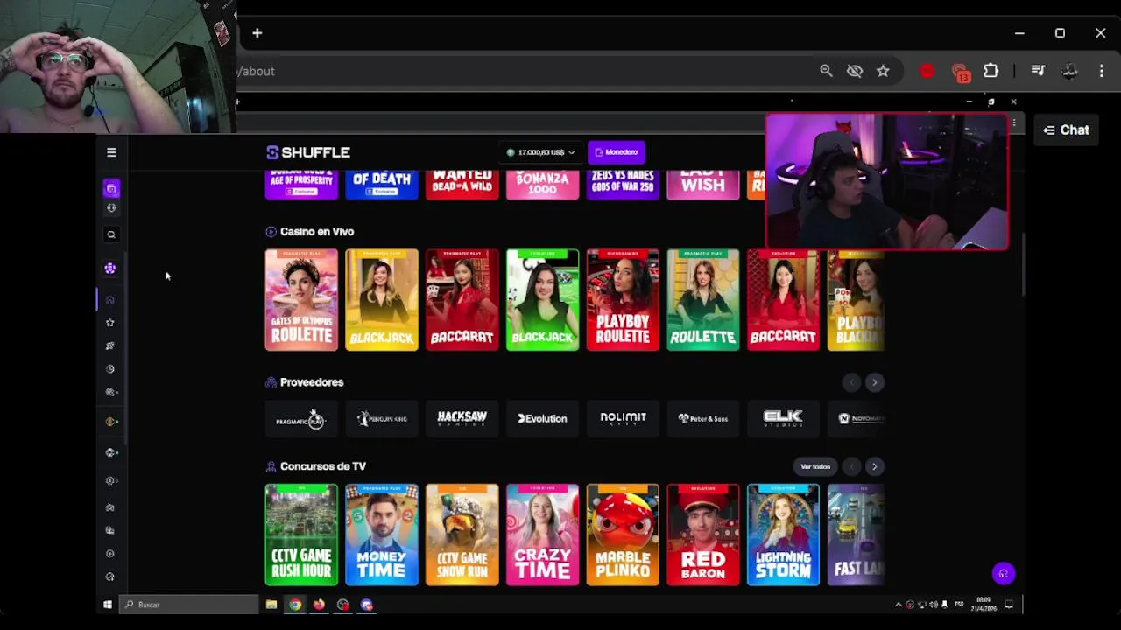1121x630 pixels.
Task: Show previous providers with left arrow
Action: pyautogui.click(x=851, y=382)
